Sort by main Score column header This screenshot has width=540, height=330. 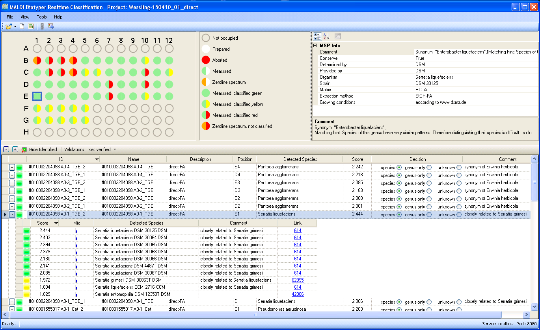point(357,159)
